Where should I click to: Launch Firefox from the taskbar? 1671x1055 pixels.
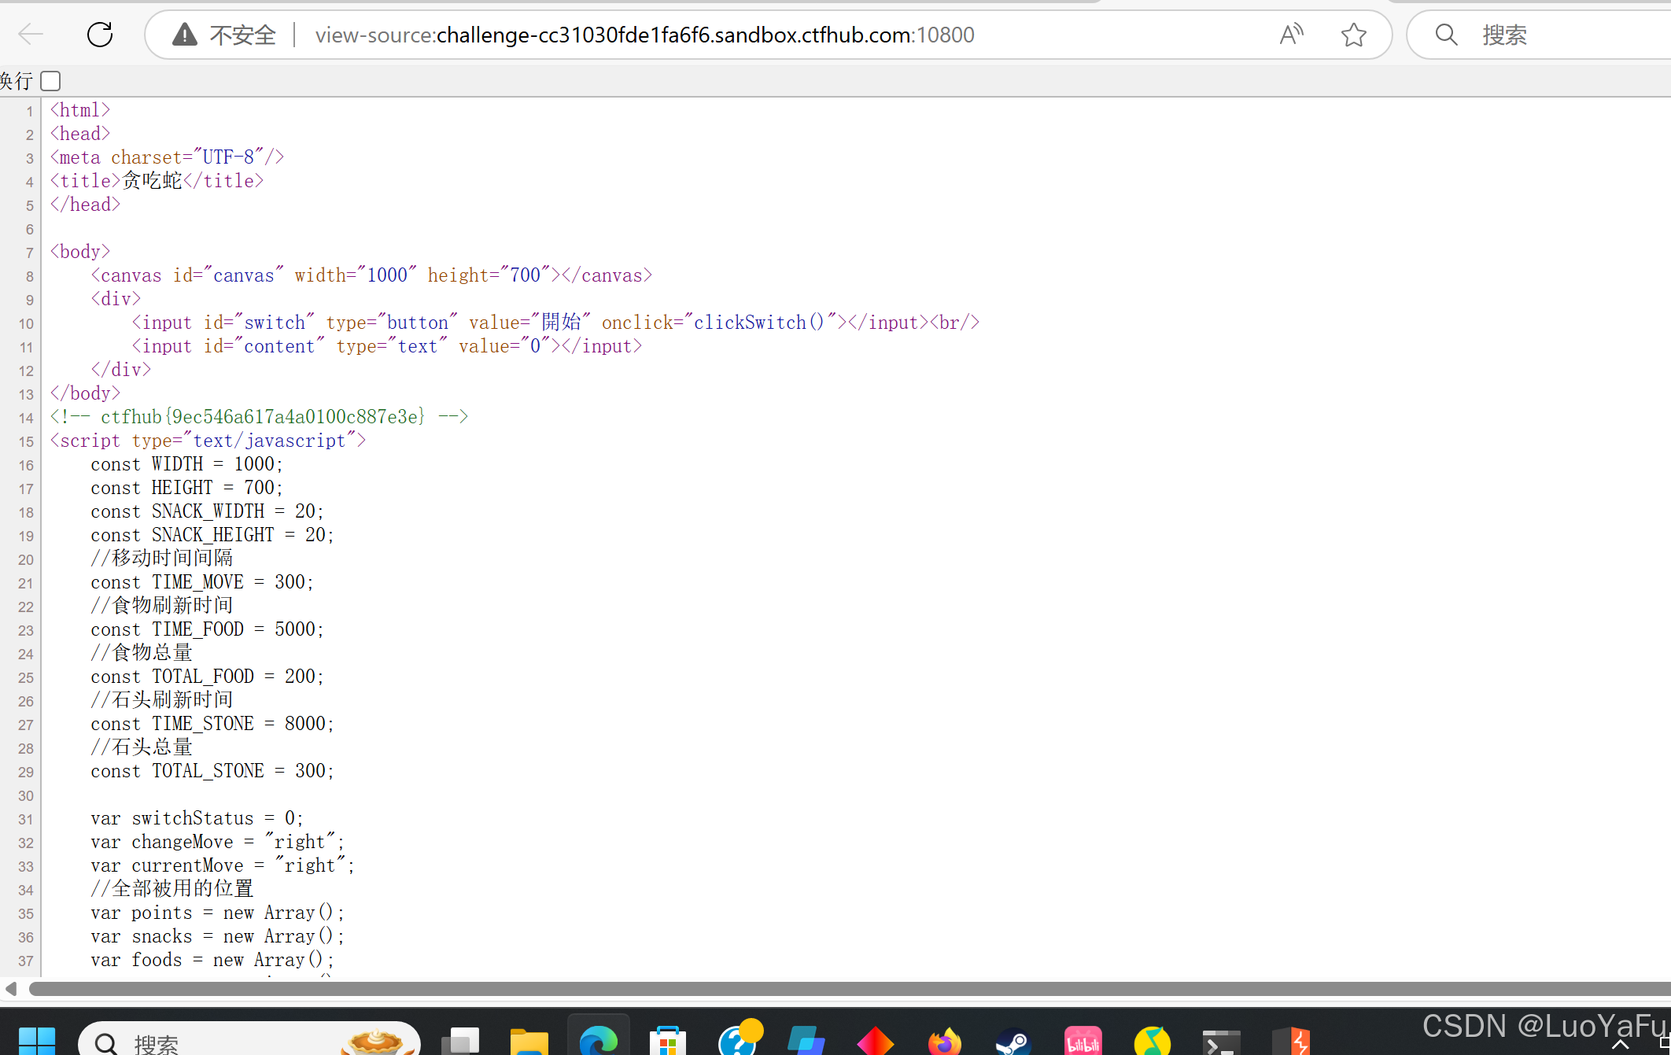point(945,1040)
